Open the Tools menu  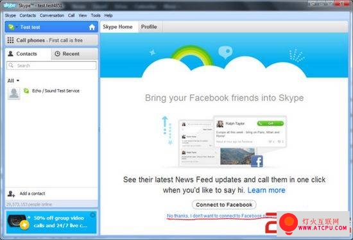(96, 15)
